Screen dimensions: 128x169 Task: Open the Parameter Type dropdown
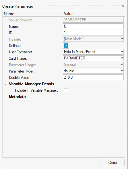tap(93, 71)
